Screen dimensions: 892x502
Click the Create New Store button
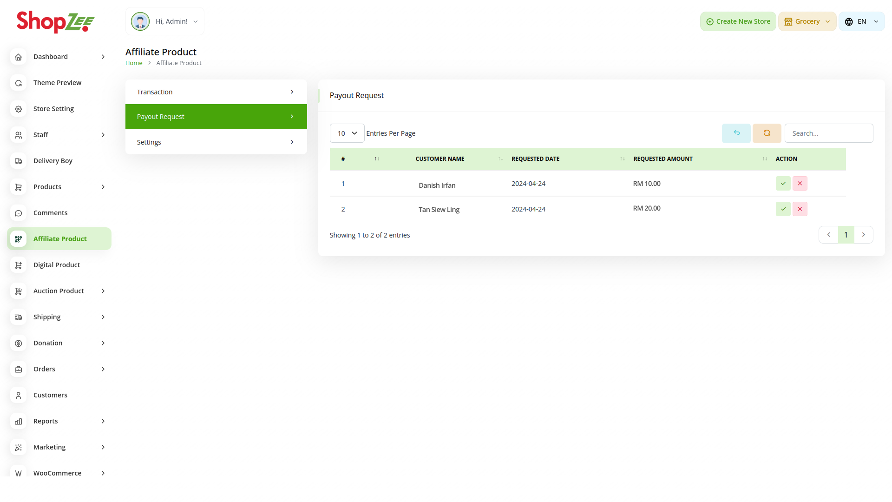point(738,21)
